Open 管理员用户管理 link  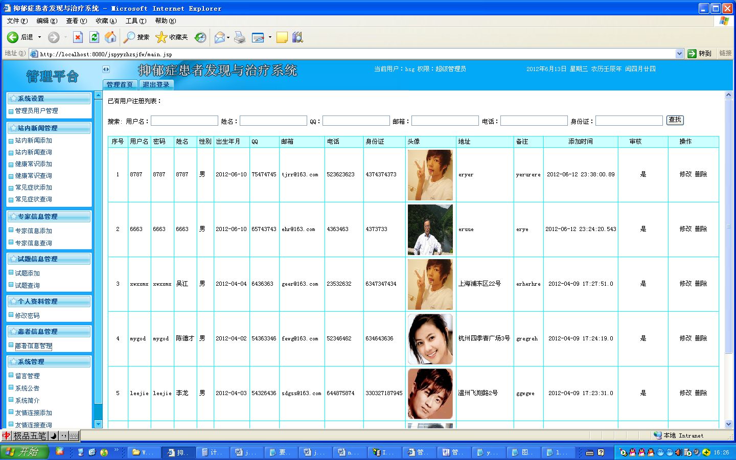point(36,111)
